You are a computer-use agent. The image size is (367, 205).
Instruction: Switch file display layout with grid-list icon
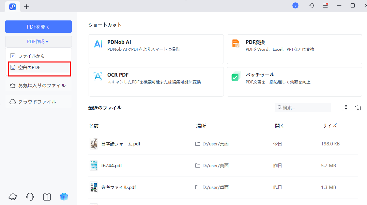[x=344, y=107]
